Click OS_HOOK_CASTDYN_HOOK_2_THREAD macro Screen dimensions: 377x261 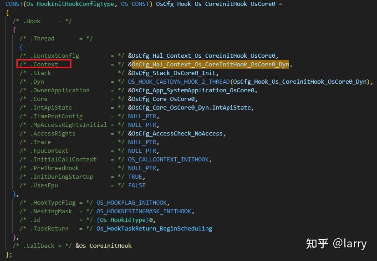pyautogui.click(x=178, y=82)
